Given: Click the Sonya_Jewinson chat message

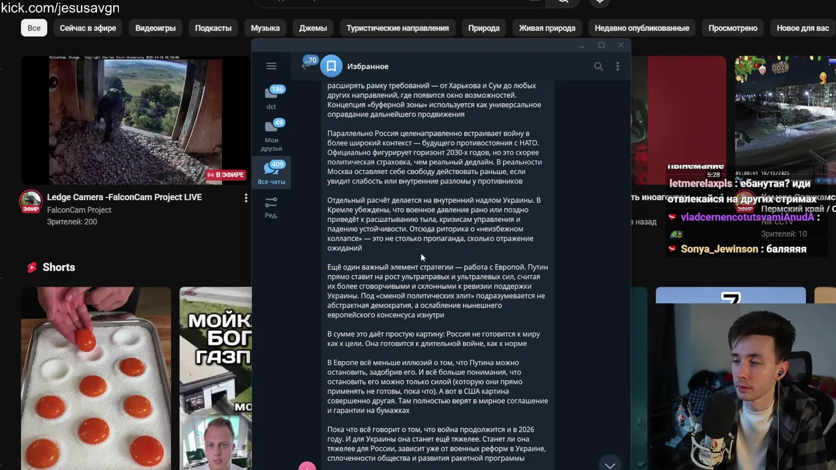Looking at the screenshot, I should coord(737,249).
